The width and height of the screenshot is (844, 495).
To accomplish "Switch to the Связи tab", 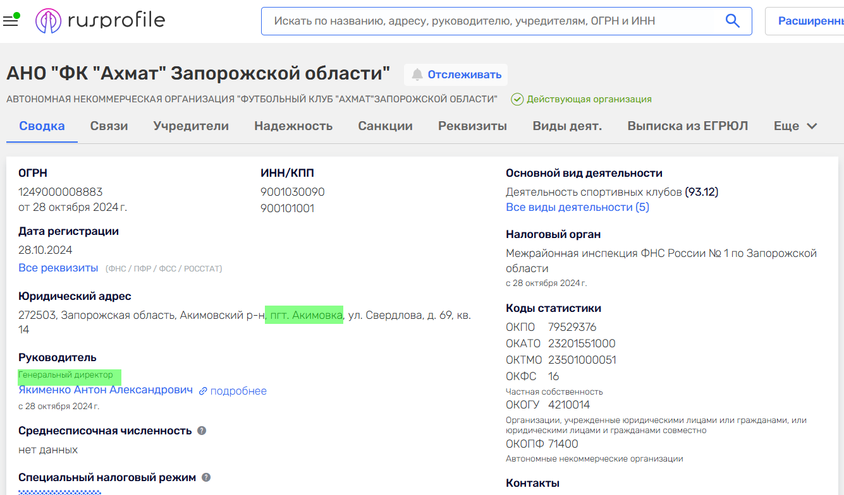I will pyautogui.click(x=109, y=126).
